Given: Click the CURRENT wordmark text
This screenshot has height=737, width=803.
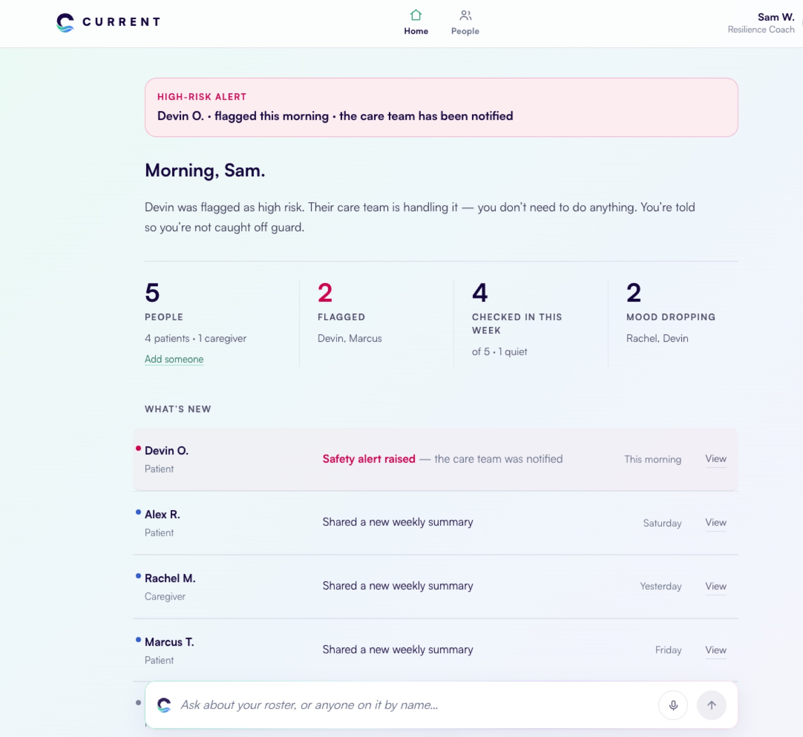Looking at the screenshot, I should click(121, 22).
